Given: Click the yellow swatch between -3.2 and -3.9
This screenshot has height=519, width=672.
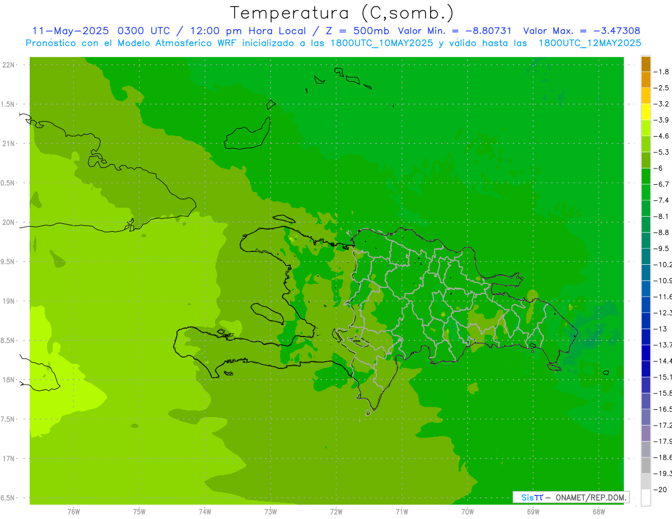Looking at the screenshot, I should 646,111.
